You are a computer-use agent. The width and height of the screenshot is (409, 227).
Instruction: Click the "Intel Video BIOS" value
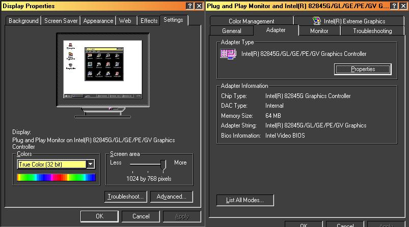[x=285, y=136]
